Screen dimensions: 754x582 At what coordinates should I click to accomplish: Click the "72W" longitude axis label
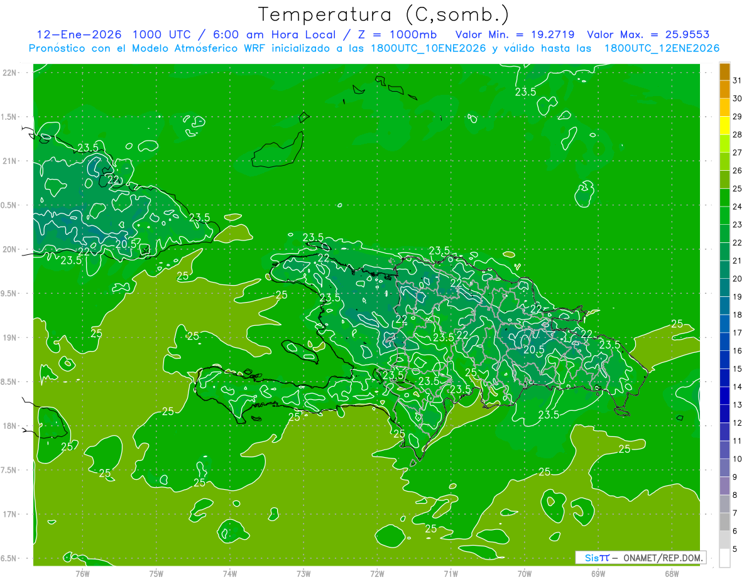[x=377, y=573]
